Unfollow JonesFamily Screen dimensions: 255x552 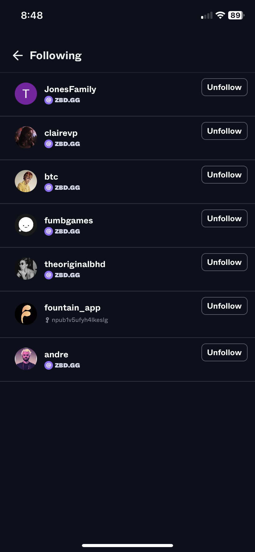[x=224, y=87]
